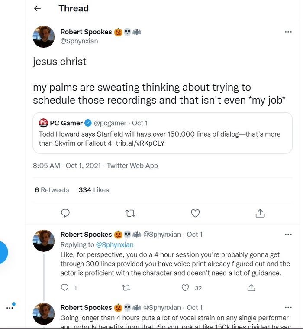The image size is (303, 329).
Task: Open more options on the main tweet
Action: 288,32
